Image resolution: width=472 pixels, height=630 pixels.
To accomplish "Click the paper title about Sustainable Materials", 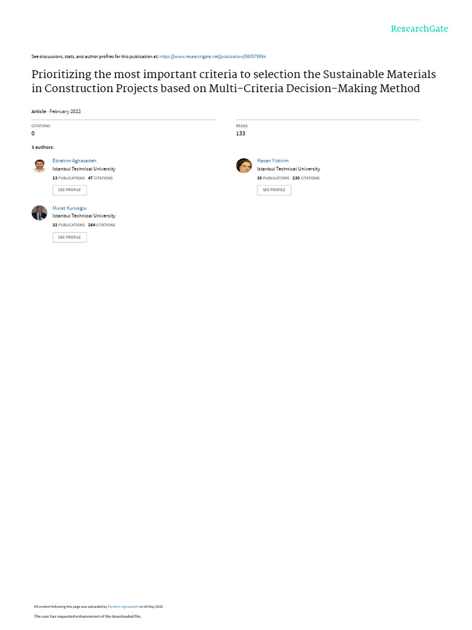I will pos(234,81).
